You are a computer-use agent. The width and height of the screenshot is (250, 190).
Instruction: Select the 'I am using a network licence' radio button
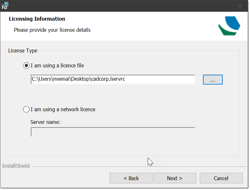(26, 109)
